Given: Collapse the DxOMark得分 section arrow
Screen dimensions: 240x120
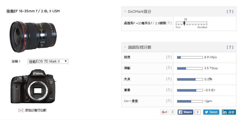Looking at the screenshot, I should (125, 11).
